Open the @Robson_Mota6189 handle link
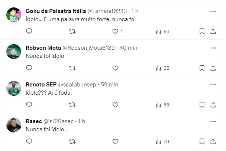 tap(87, 48)
